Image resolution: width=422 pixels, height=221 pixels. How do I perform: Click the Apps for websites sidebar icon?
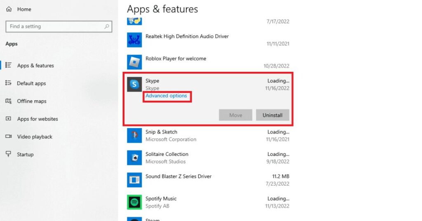[8, 119]
